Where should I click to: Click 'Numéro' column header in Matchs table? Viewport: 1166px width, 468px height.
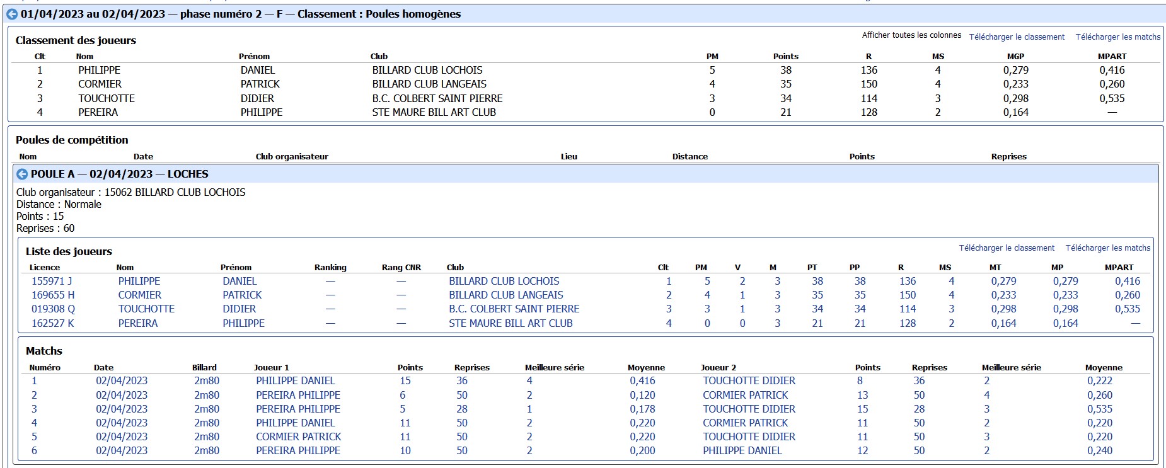(45, 367)
